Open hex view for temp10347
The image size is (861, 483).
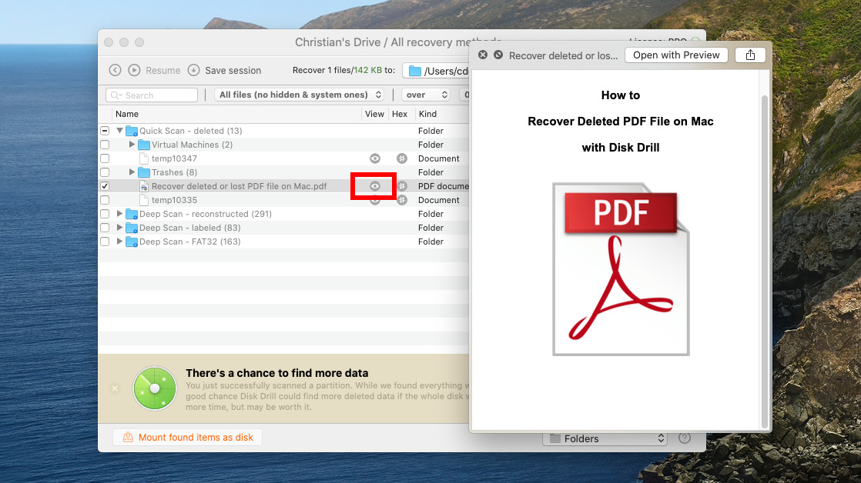(402, 158)
